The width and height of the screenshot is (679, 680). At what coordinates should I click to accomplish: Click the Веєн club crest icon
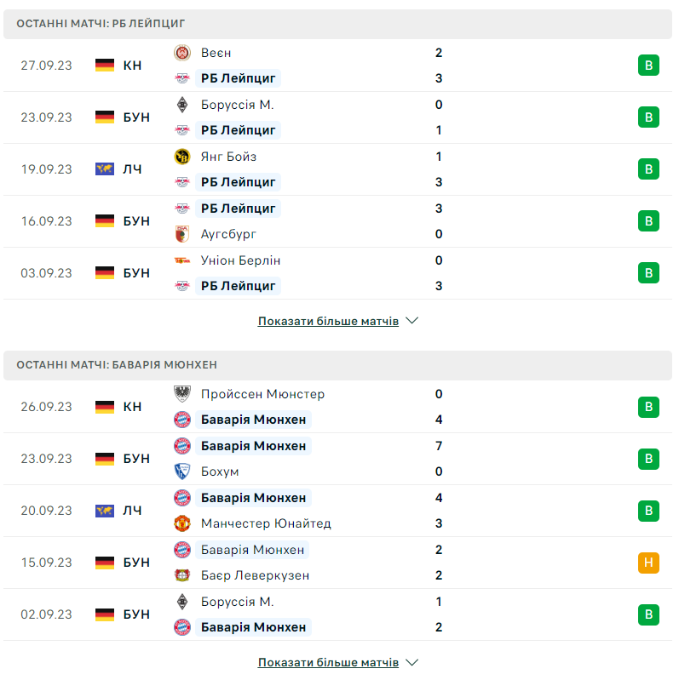pyautogui.click(x=181, y=53)
